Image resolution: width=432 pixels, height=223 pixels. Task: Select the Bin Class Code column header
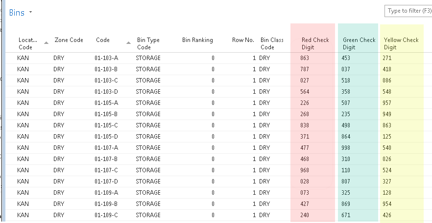271,43
